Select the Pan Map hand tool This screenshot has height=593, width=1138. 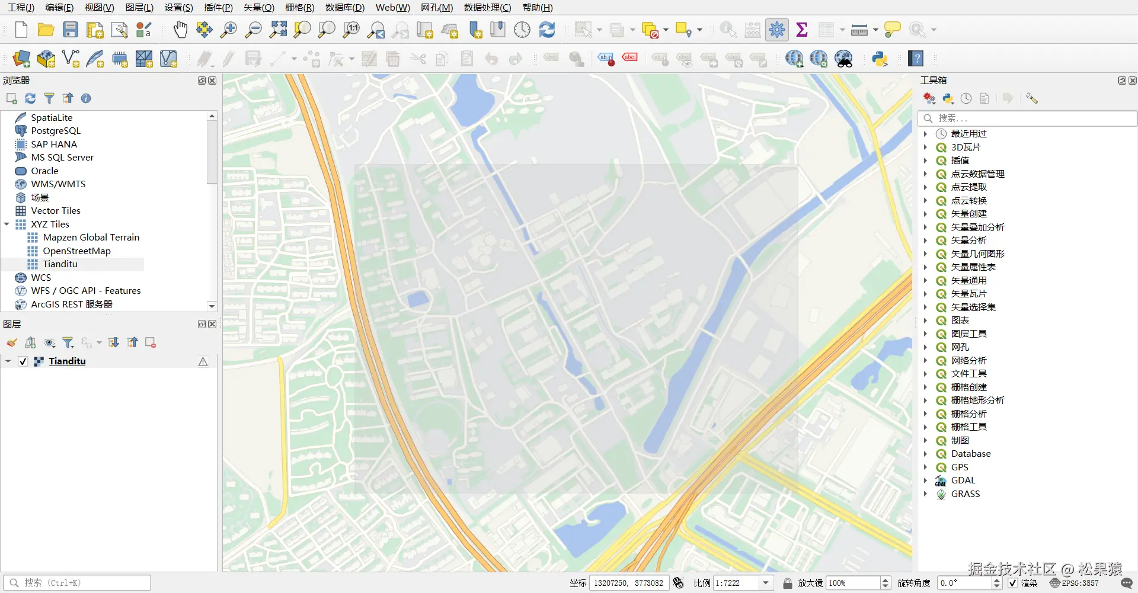pyautogui.click(x=180, y=30)
